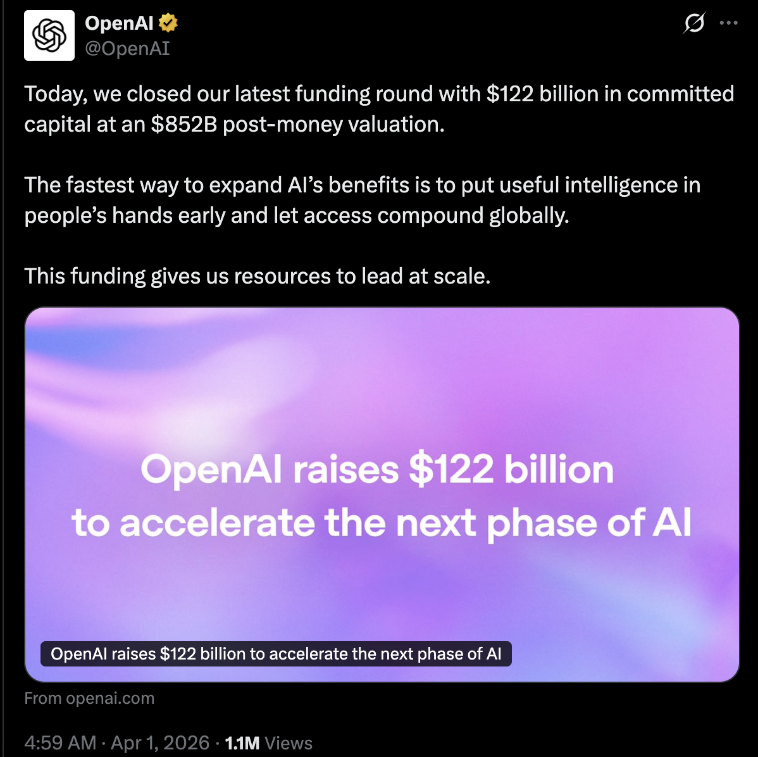
Task: Open the OpenAI profile avatar
Action: pyautogui.click(x=49, y=35)
